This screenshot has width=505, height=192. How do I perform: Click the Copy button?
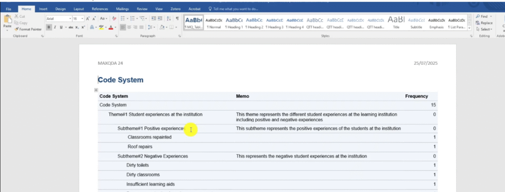coord(21,23)
